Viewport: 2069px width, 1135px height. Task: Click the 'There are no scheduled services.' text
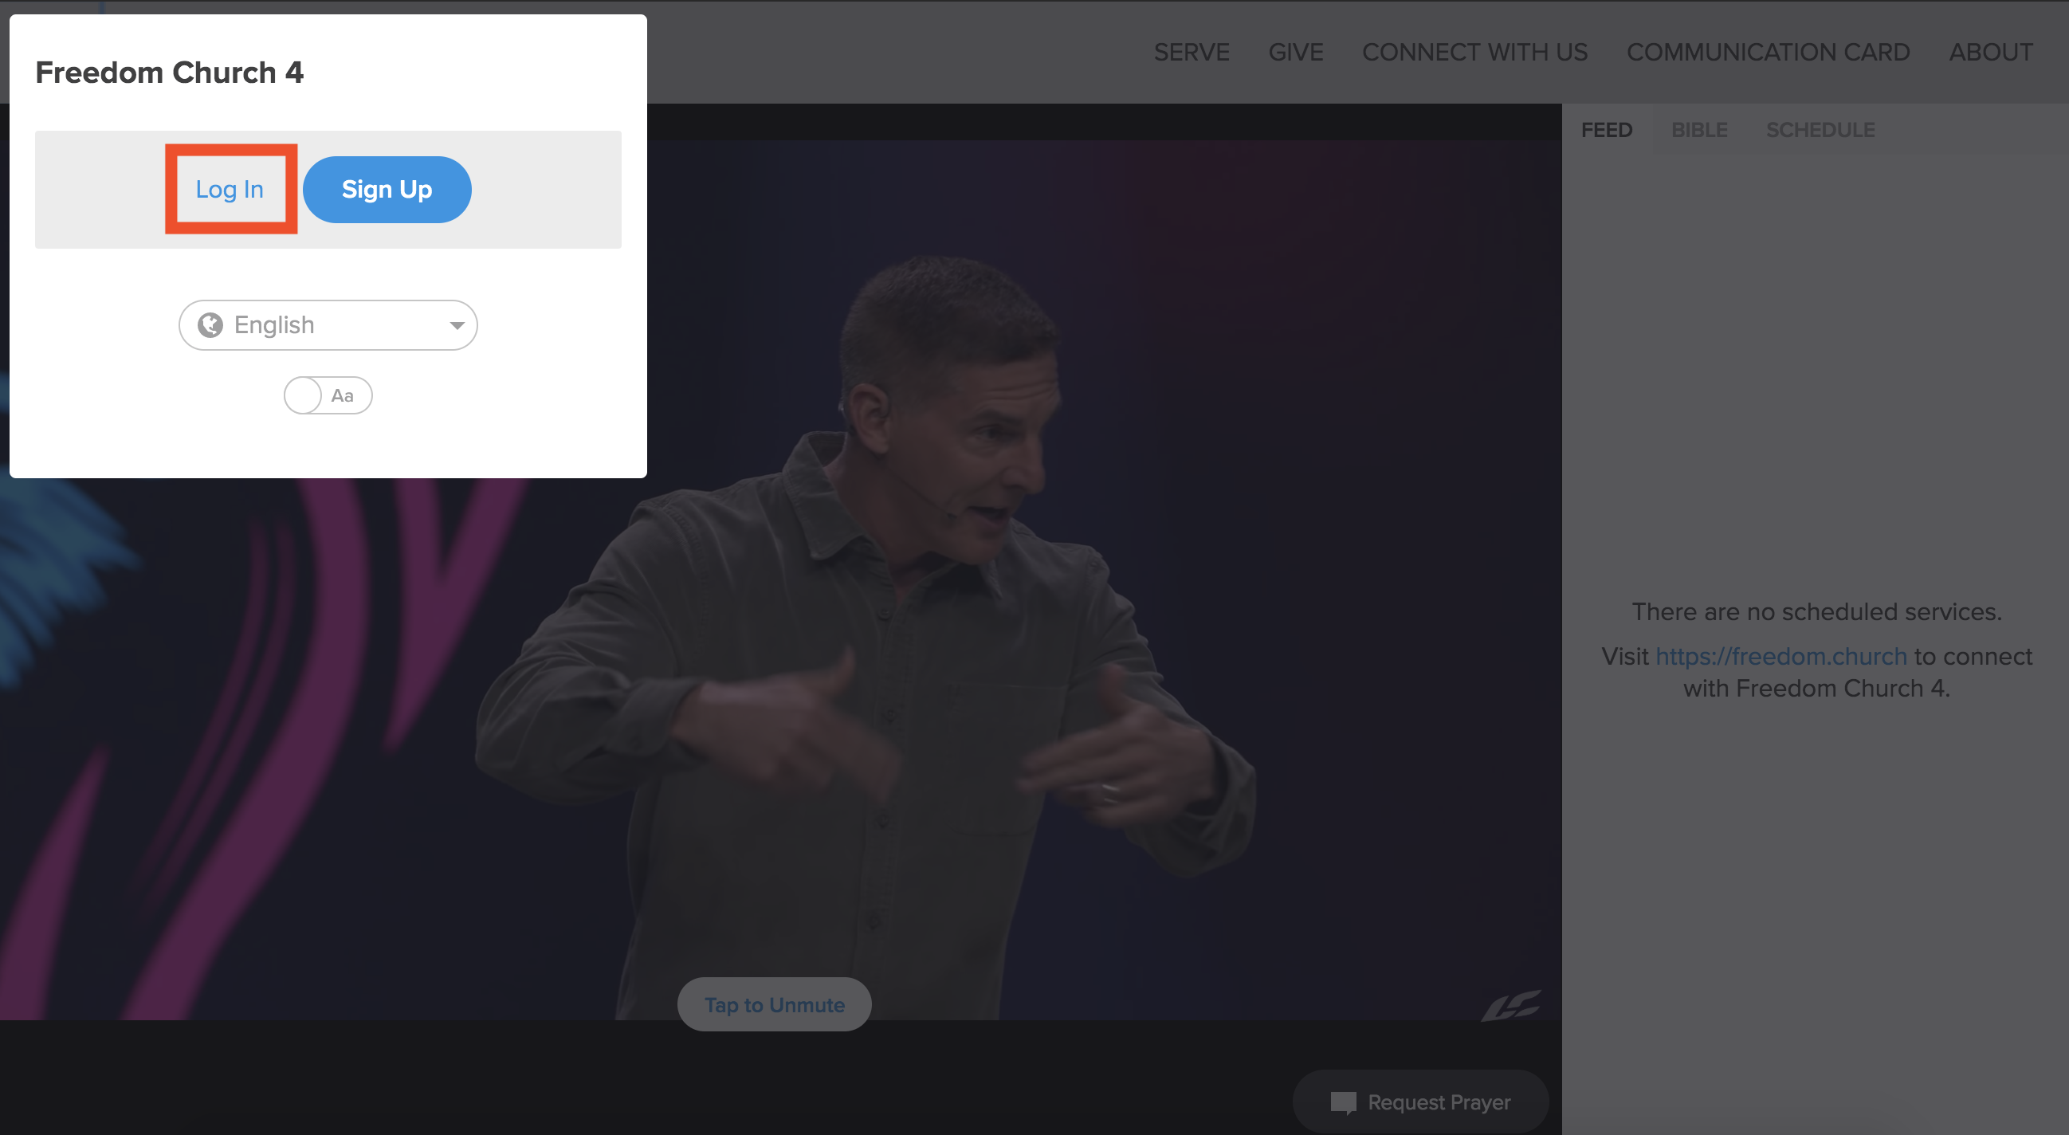coord(1817,612)
